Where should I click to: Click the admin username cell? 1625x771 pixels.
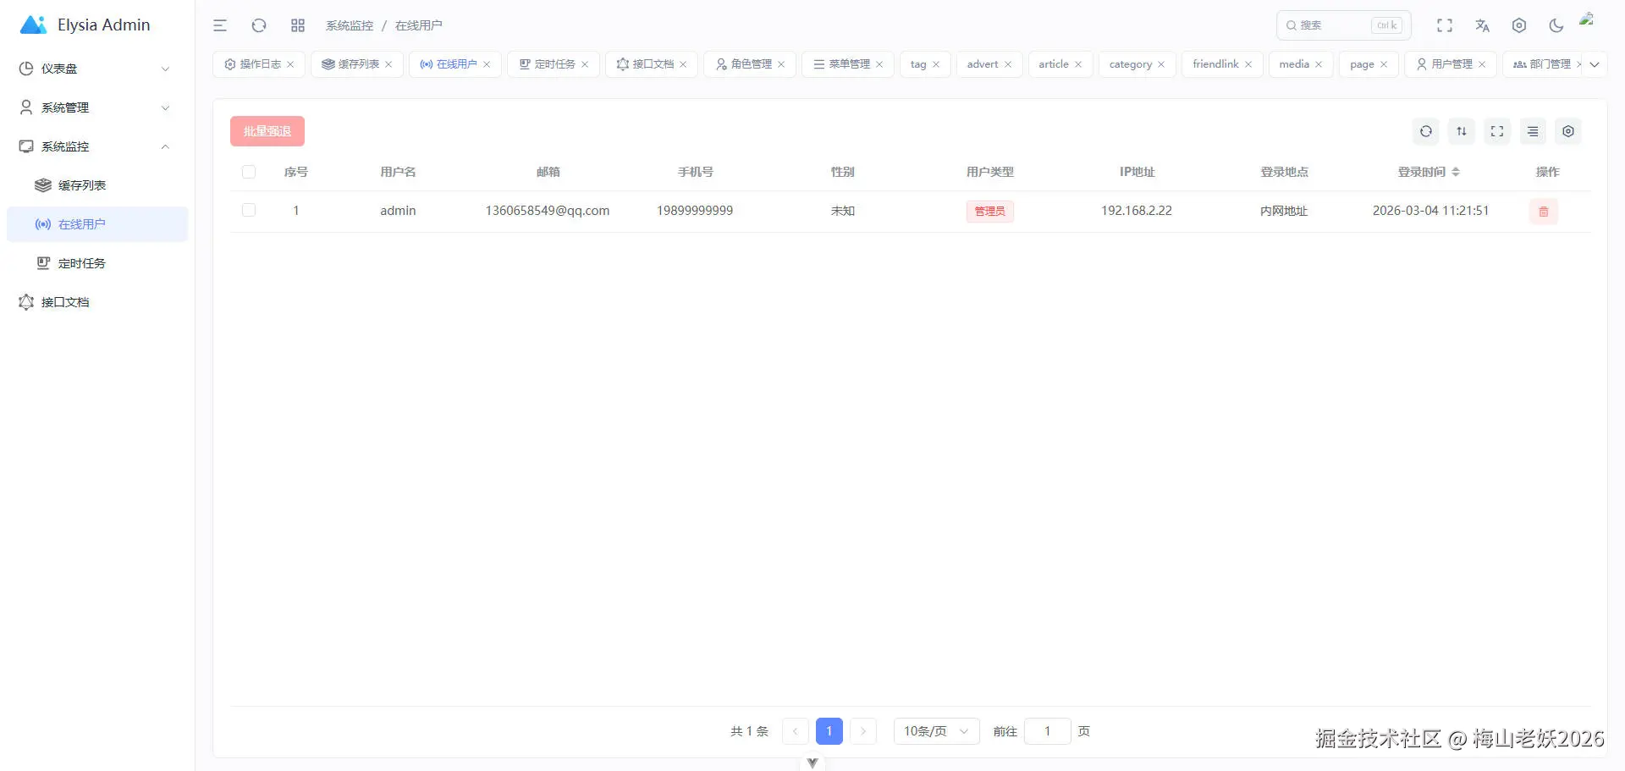pos(398,211)
